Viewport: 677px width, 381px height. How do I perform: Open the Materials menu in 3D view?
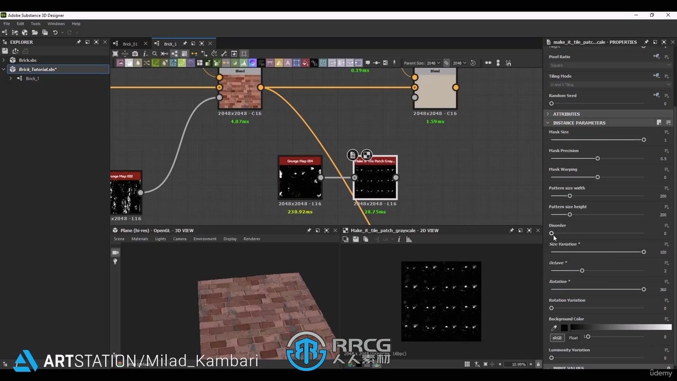[x=140, y=239]
